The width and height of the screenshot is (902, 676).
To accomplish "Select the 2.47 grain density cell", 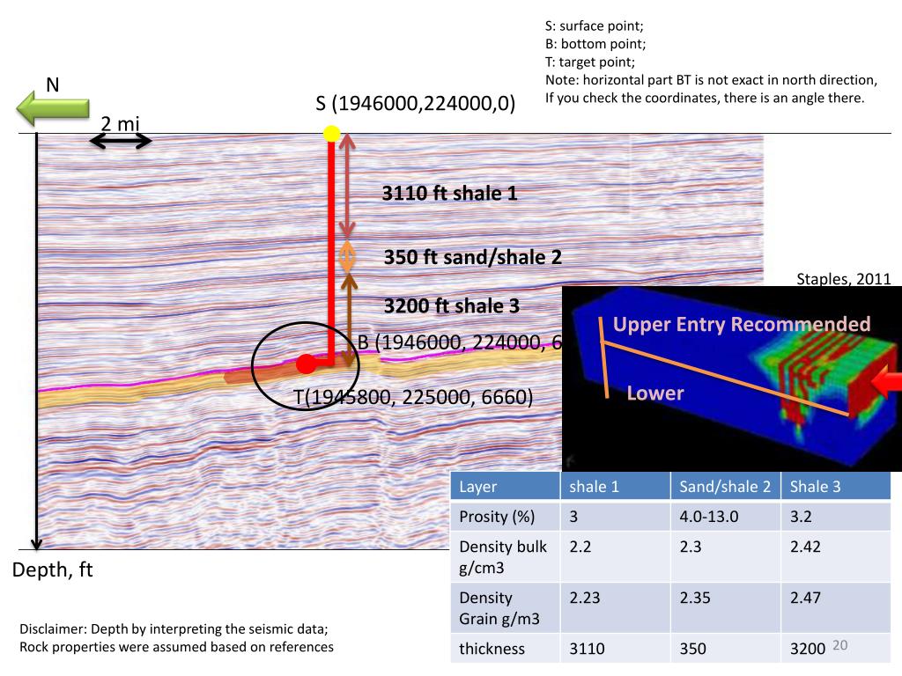I will [836, 607].
